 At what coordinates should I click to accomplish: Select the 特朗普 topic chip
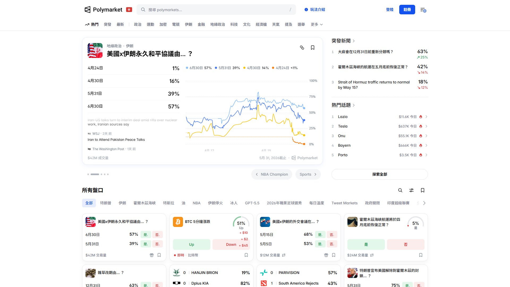(x=106, y=203)
